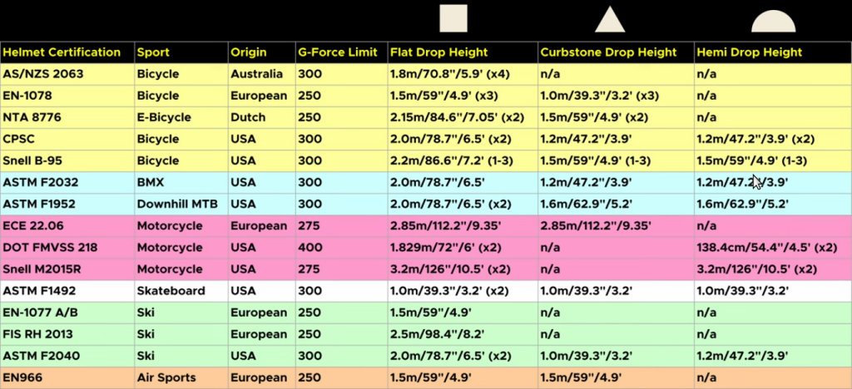852x389 pixels.
Task: Click the EN-1077 A/B certification cell
Action: click(x=67, y=313)
